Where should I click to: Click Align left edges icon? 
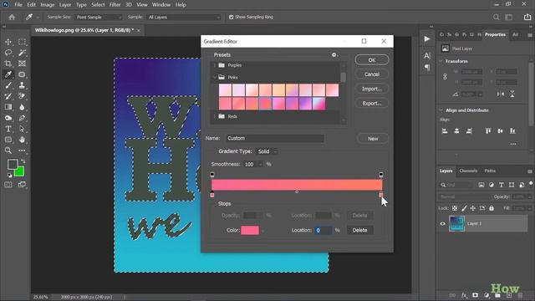point(445,131)
